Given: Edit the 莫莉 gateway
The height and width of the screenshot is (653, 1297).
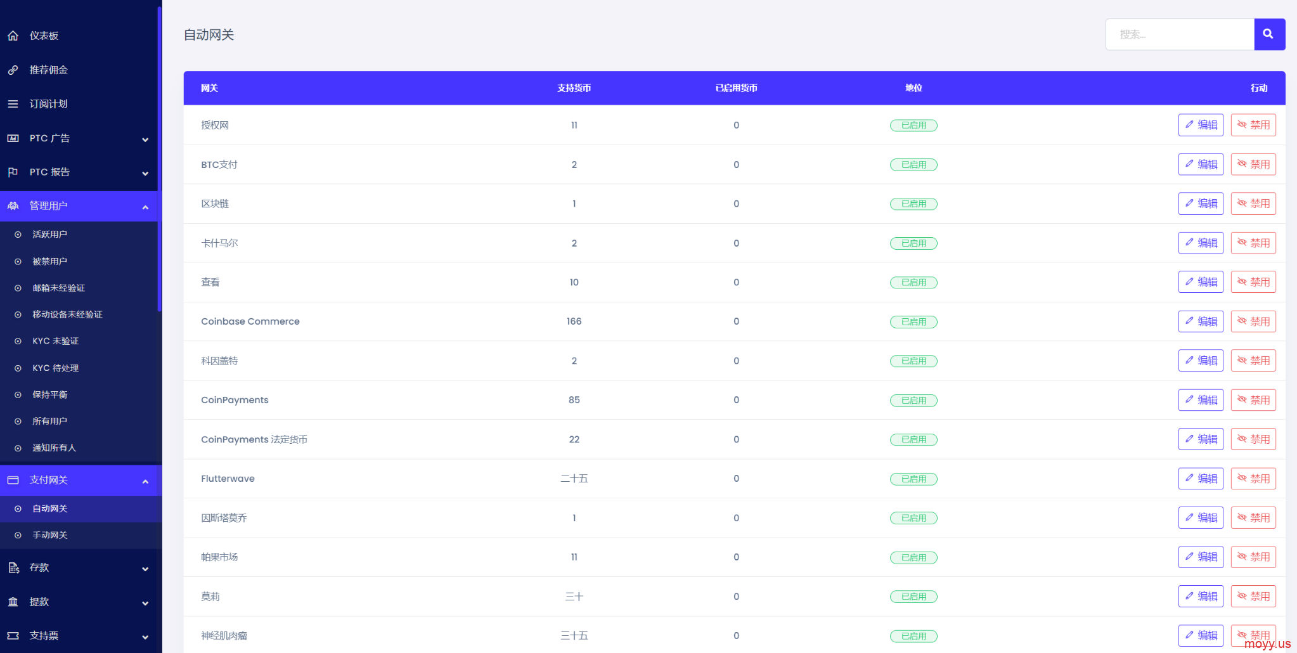Looking at the screenshot, I should [1201, 597].
